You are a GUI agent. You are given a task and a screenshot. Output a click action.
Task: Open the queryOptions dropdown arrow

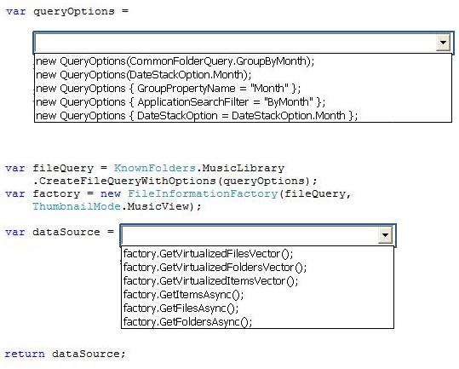443,43
